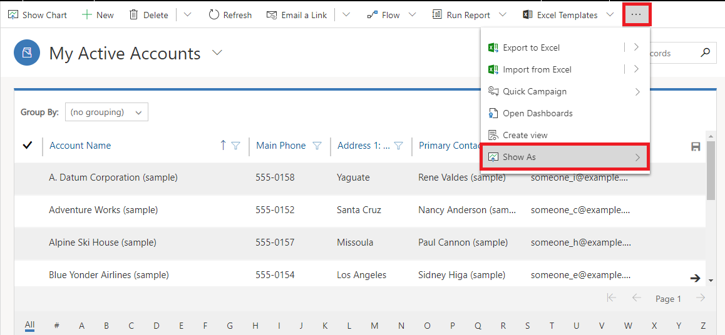
Task: Choose Show As in the overflow menu
Action: (565, 157)
